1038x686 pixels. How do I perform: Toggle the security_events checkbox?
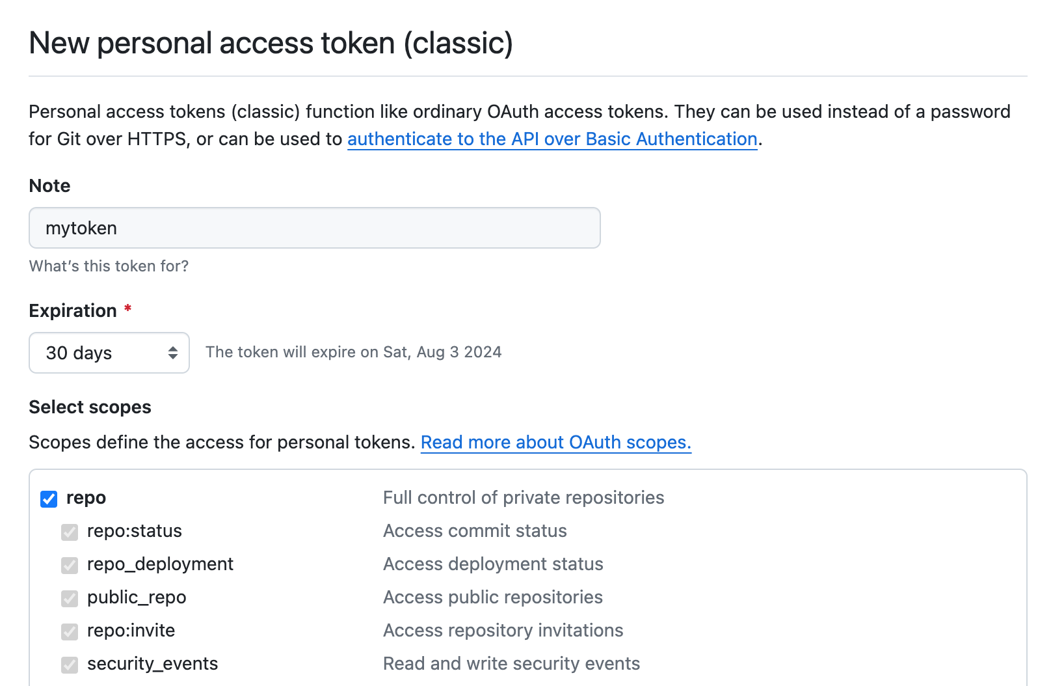(70, 665)
